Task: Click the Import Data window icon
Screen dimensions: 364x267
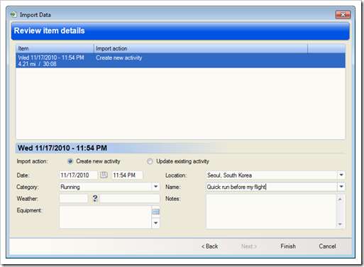Action: pos(13,14)
